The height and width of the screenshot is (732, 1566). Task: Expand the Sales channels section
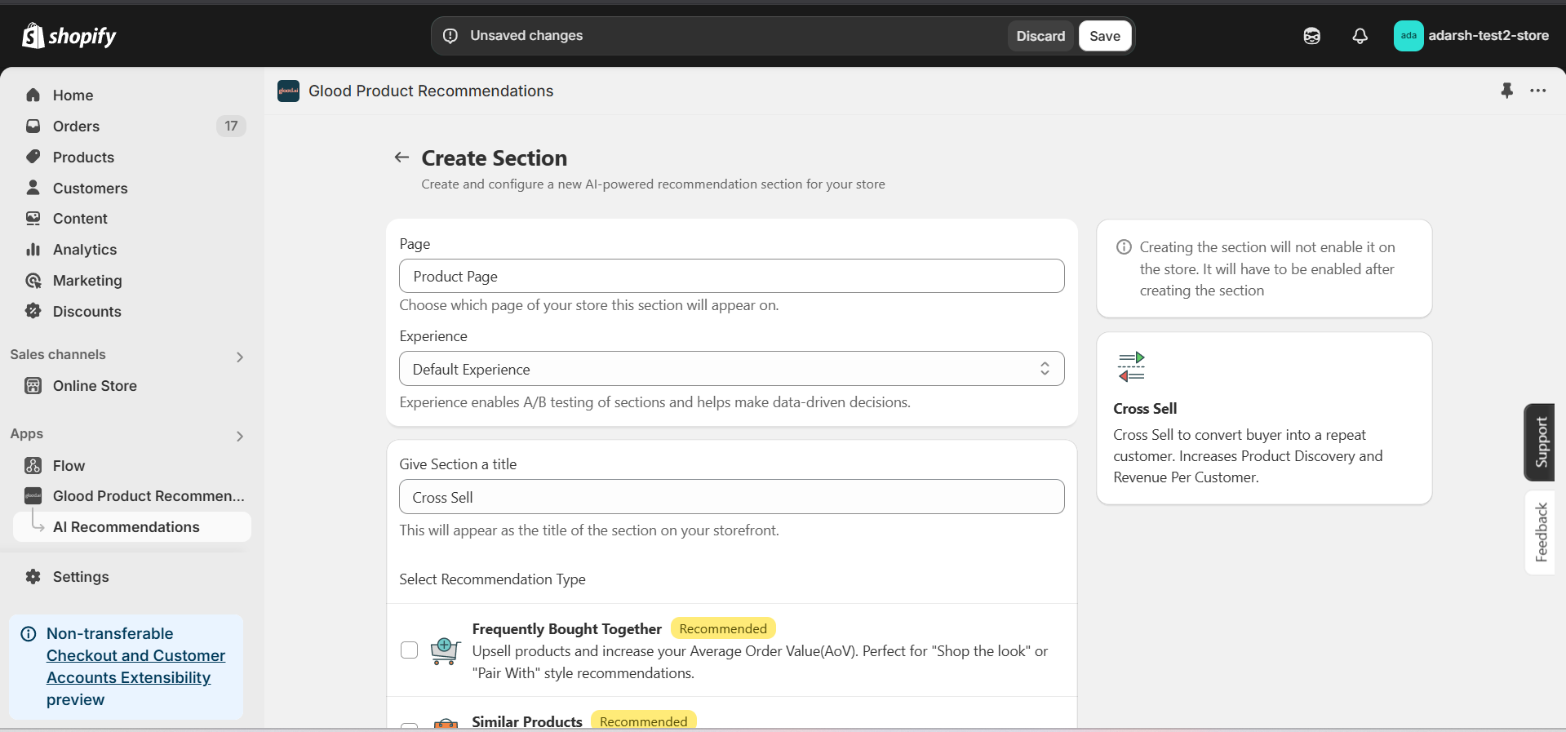[239, 357]
